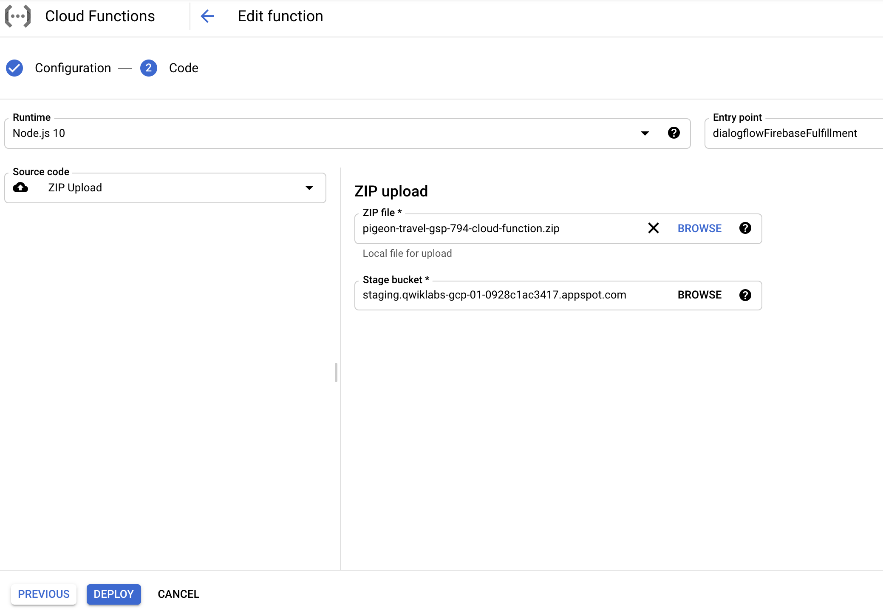Click the 'ZIP upload' heading
Viewport: 883px width, 614px height.
pyautogui.click(x=391, y=191)
